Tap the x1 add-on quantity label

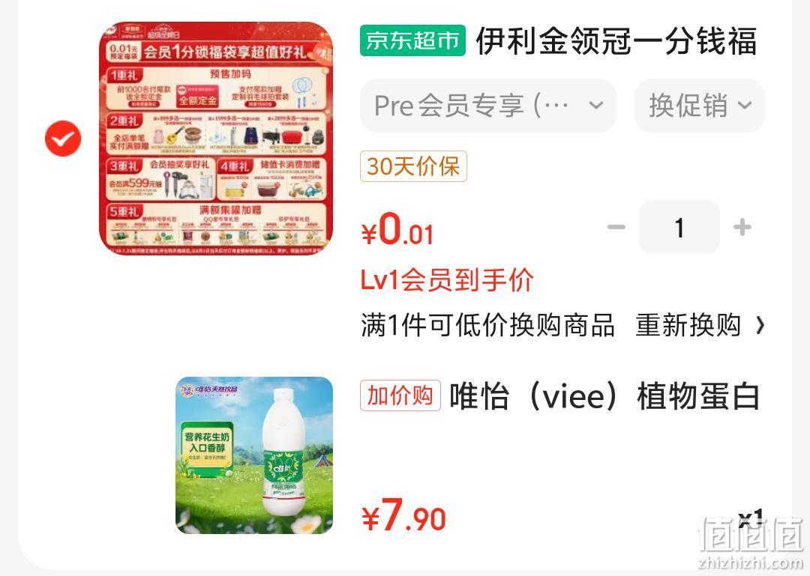click(x=751, y=517)
